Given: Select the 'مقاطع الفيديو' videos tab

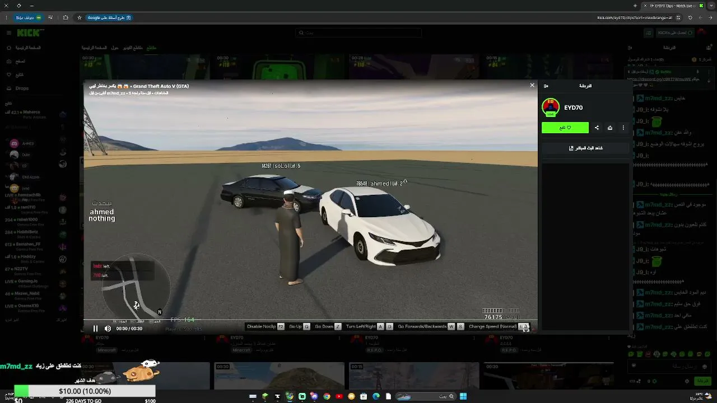Looking at the screenshot, I should pyautogui.click(x=133, y=48).
